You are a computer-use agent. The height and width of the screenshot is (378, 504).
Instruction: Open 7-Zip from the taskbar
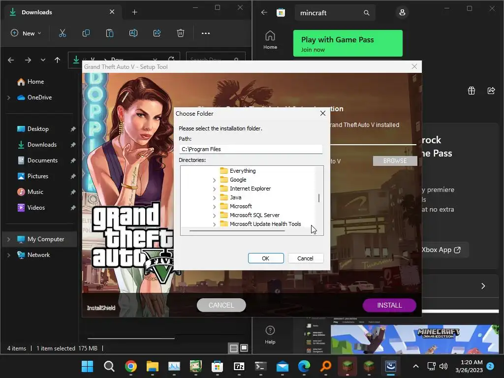pos(239,366)
